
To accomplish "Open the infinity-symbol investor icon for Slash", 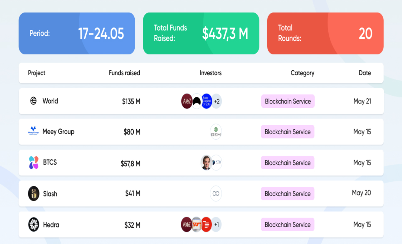I will pos(216,194).
